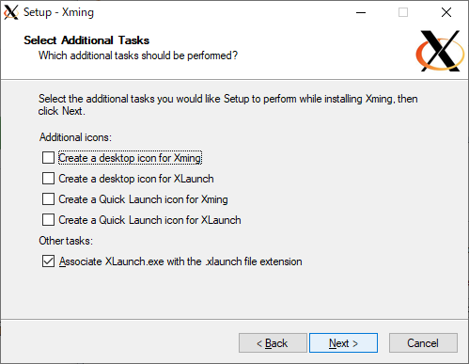This screenshot has height=364, width=469.
Task: Go to the next setup step
Action: tap(343, 343)
